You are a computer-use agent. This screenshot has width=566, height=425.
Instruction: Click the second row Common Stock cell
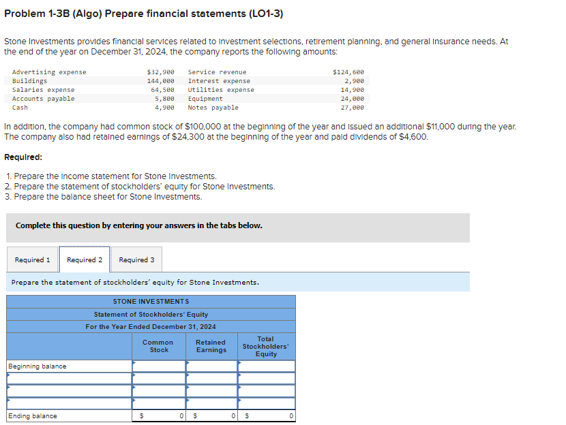click(x=158, y=377)
